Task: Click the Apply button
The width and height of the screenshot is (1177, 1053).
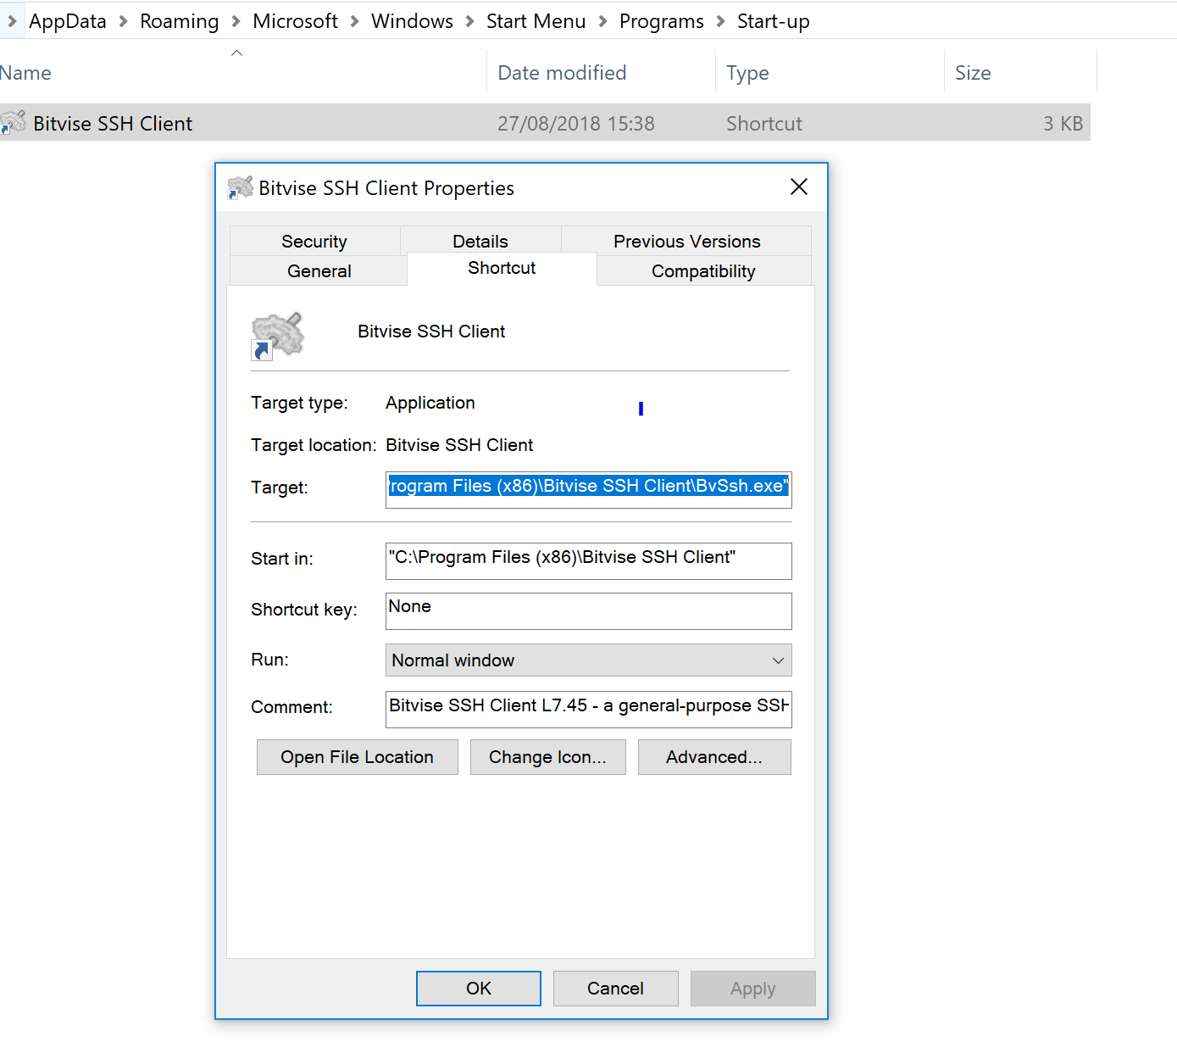Action: [753, 989]
